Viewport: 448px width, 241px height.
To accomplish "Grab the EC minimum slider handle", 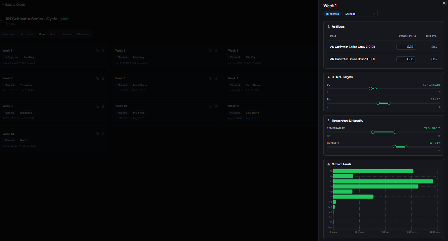I will 370,88.
